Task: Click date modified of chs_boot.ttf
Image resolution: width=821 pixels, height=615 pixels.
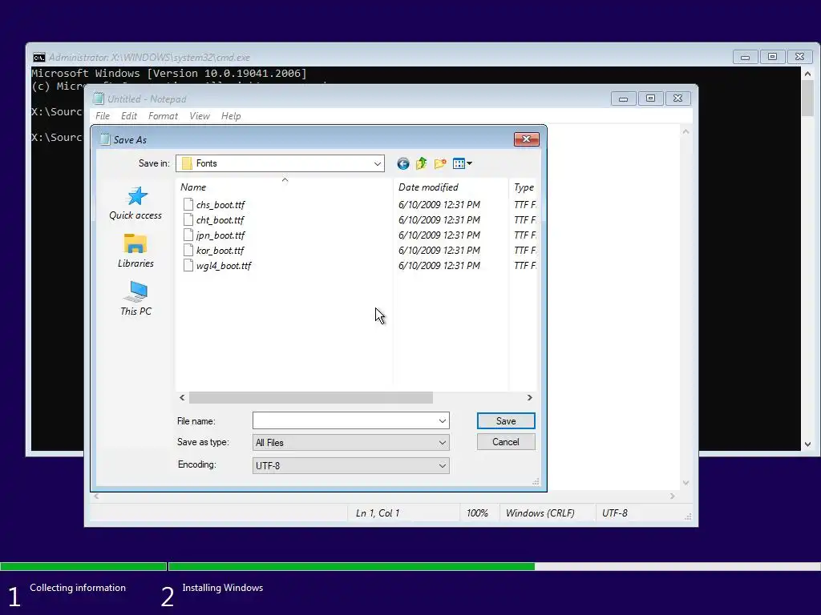Action: pos(439,204)
